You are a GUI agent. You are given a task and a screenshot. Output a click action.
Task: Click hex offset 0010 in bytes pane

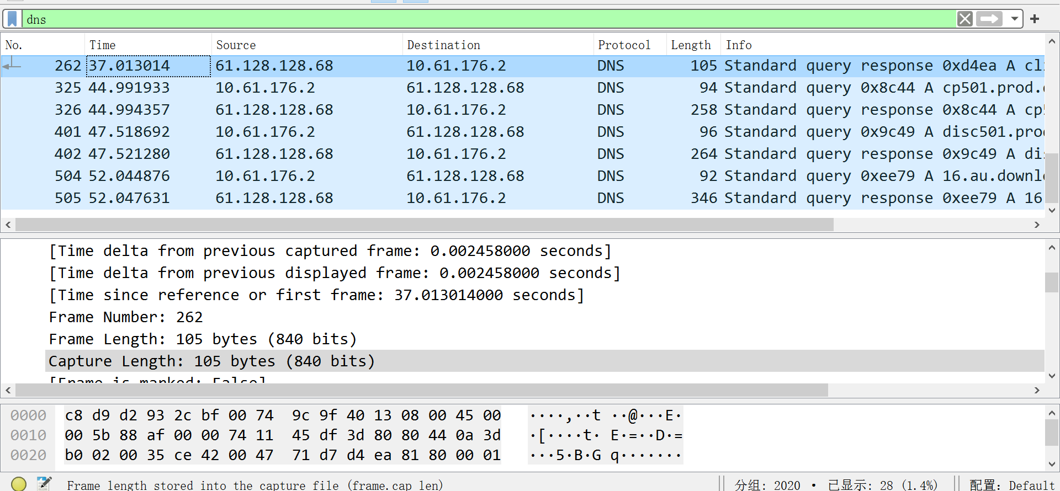[28, 435]
